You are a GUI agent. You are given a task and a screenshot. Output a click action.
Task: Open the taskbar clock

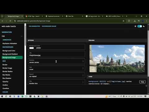[x=140, y=96]
